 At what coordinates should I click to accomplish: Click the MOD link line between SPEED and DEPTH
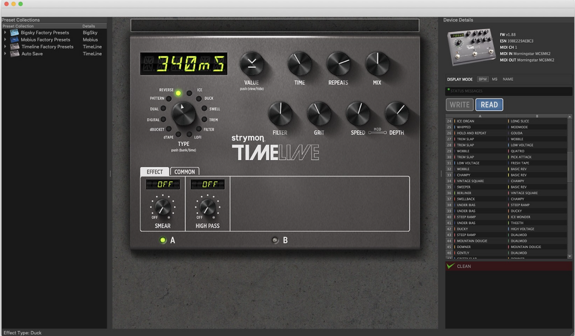point(377,132)
